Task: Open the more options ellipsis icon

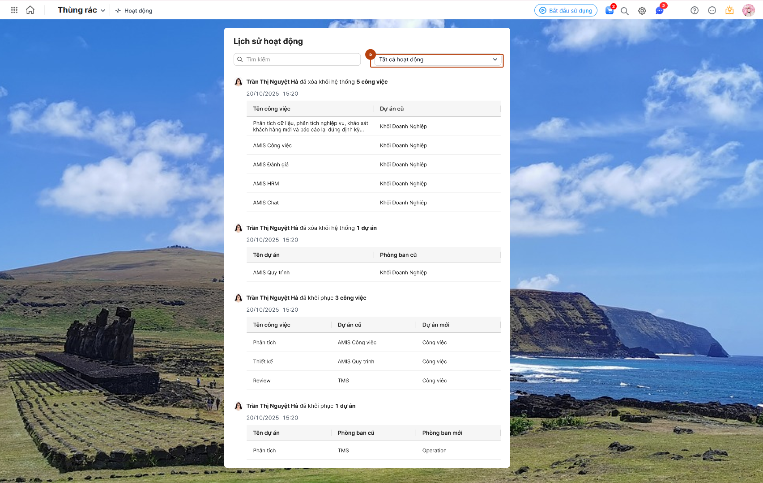Action: [x=712, y=10]
